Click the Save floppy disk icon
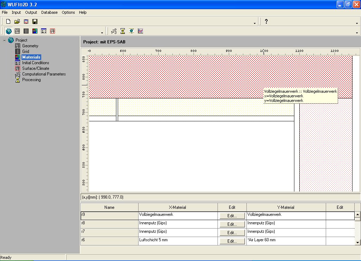Viewport: 361px width, 261px height. [35, 22]
